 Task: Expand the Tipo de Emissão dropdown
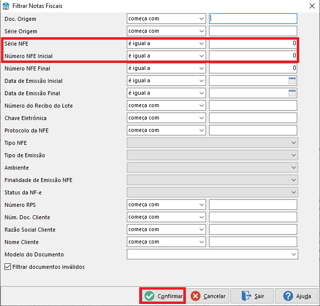(x=212, y=155)
